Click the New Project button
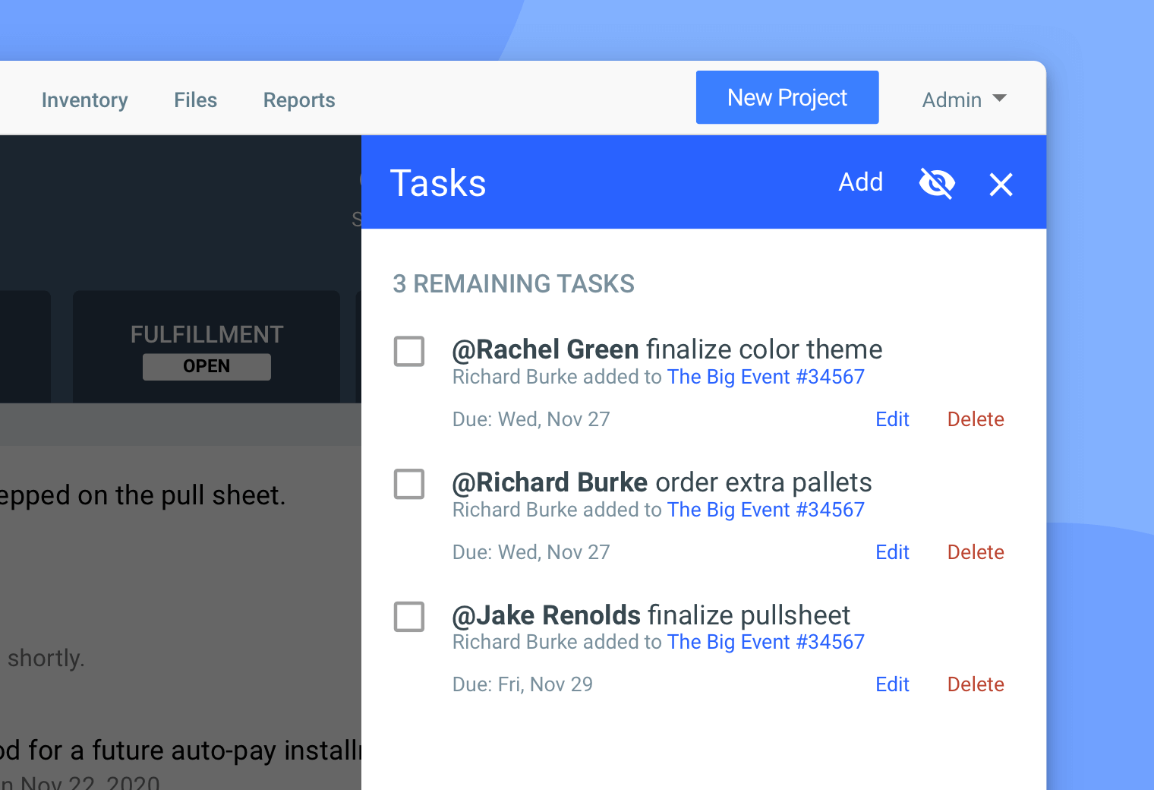1154x790 pixels. pos(787,97)
